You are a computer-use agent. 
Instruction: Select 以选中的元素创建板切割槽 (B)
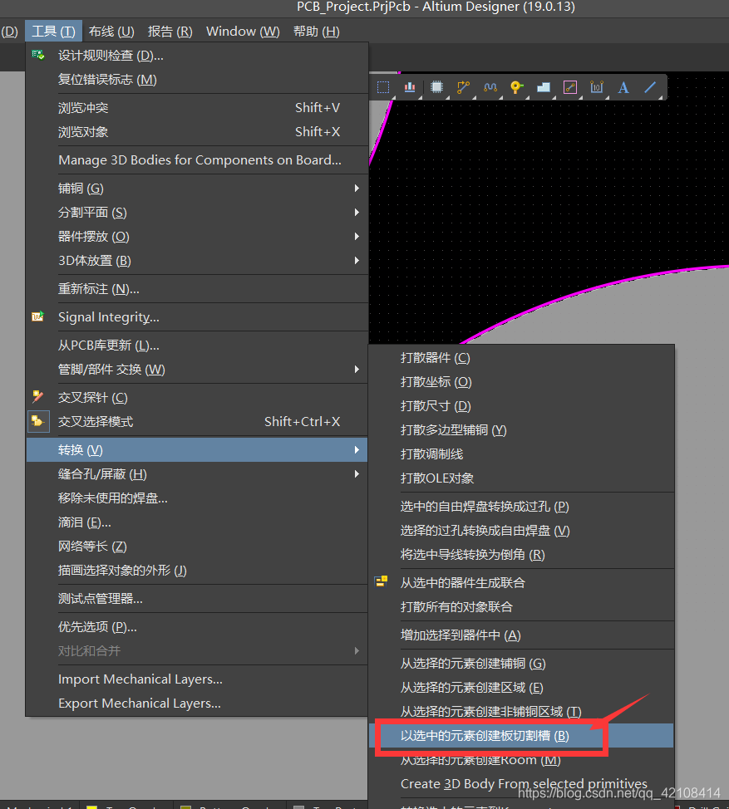click(x=521, y=736)
